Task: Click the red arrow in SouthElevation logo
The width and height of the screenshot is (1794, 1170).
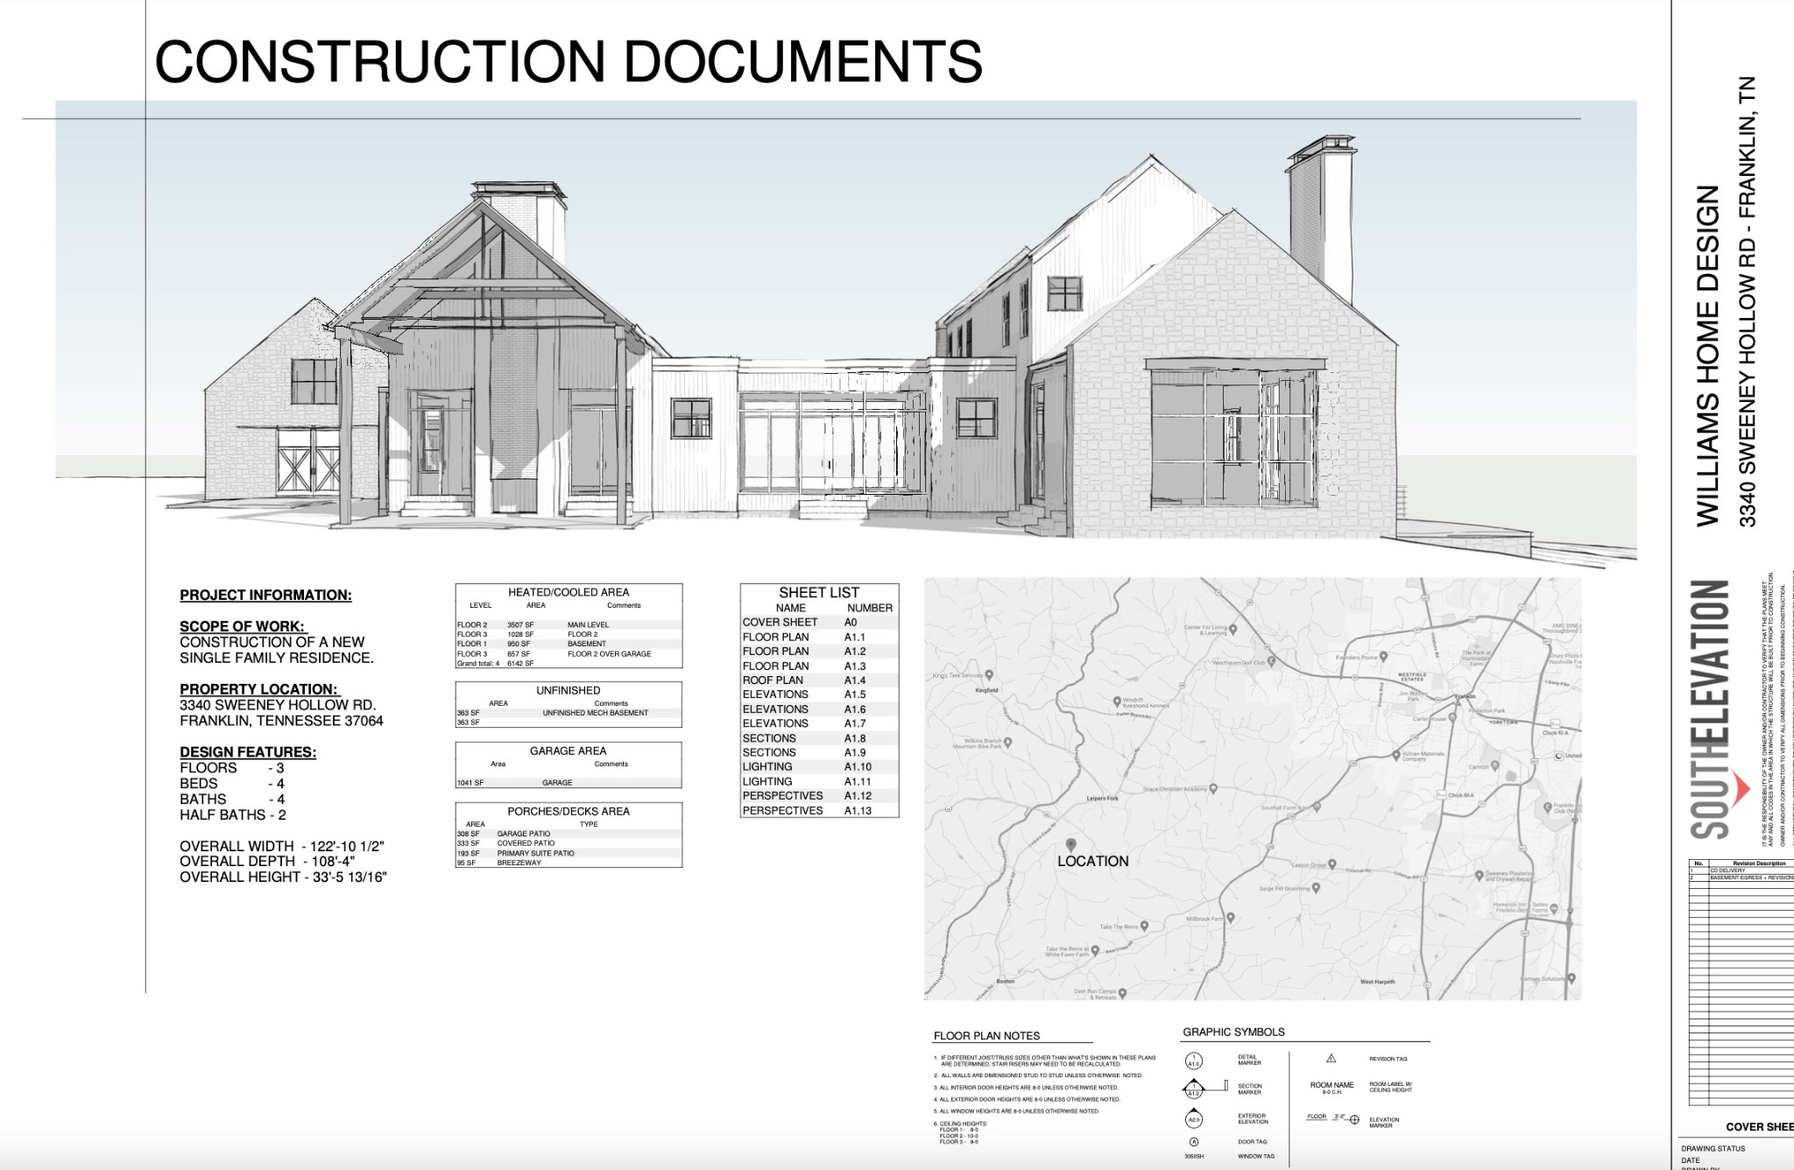Action: coord(1741,789)
